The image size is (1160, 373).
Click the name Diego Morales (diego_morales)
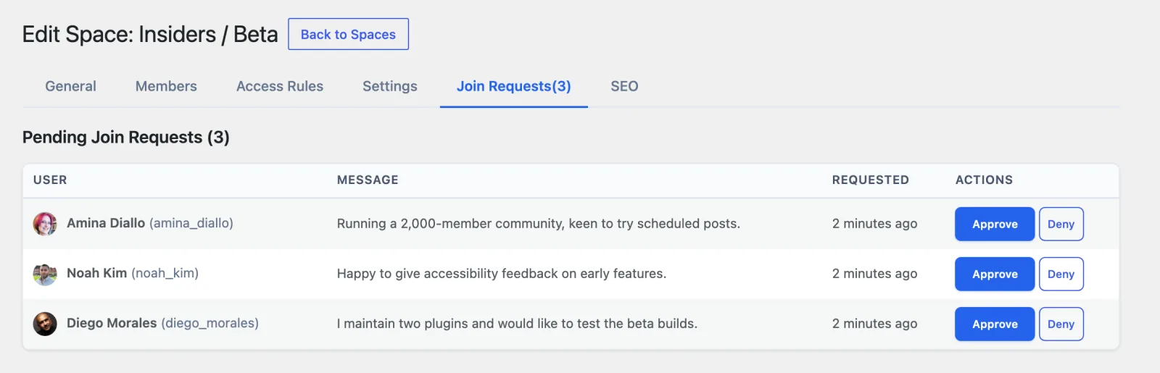(162, 323)
